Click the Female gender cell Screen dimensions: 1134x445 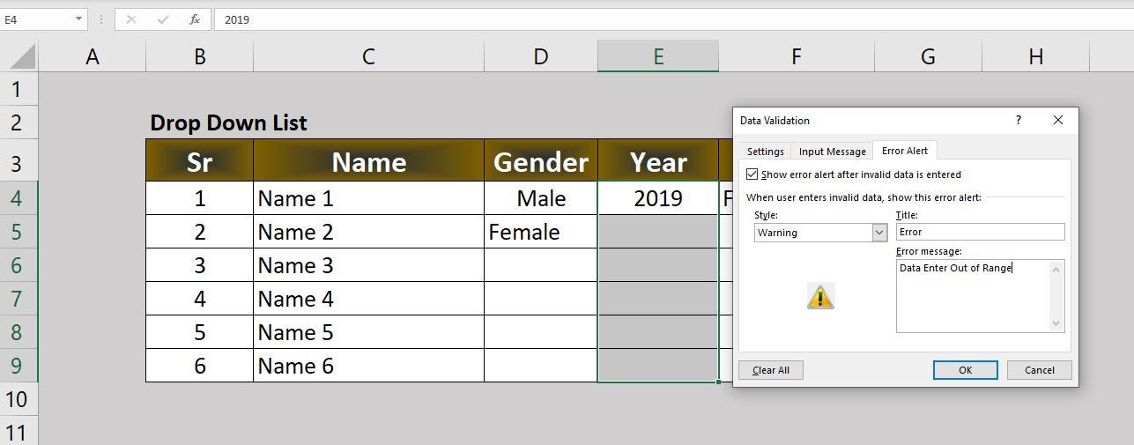[541, 232]
